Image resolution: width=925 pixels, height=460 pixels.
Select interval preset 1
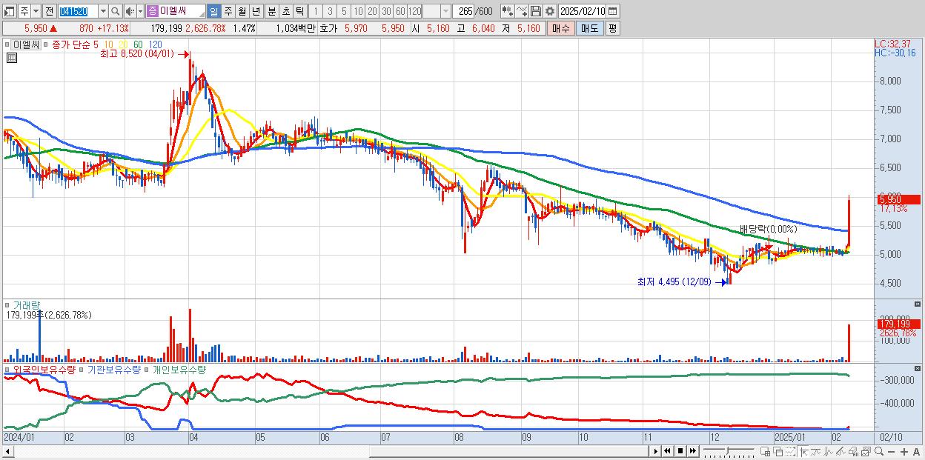click(315, 11)
